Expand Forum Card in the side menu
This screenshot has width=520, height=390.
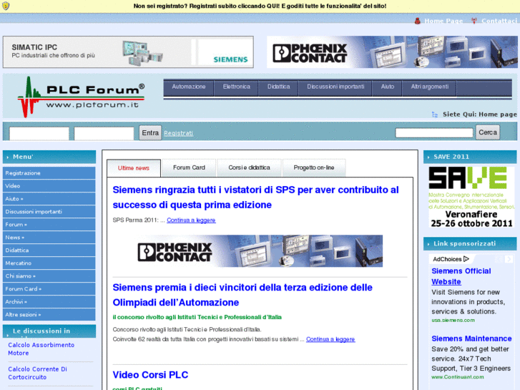click(x=49, y=289)
